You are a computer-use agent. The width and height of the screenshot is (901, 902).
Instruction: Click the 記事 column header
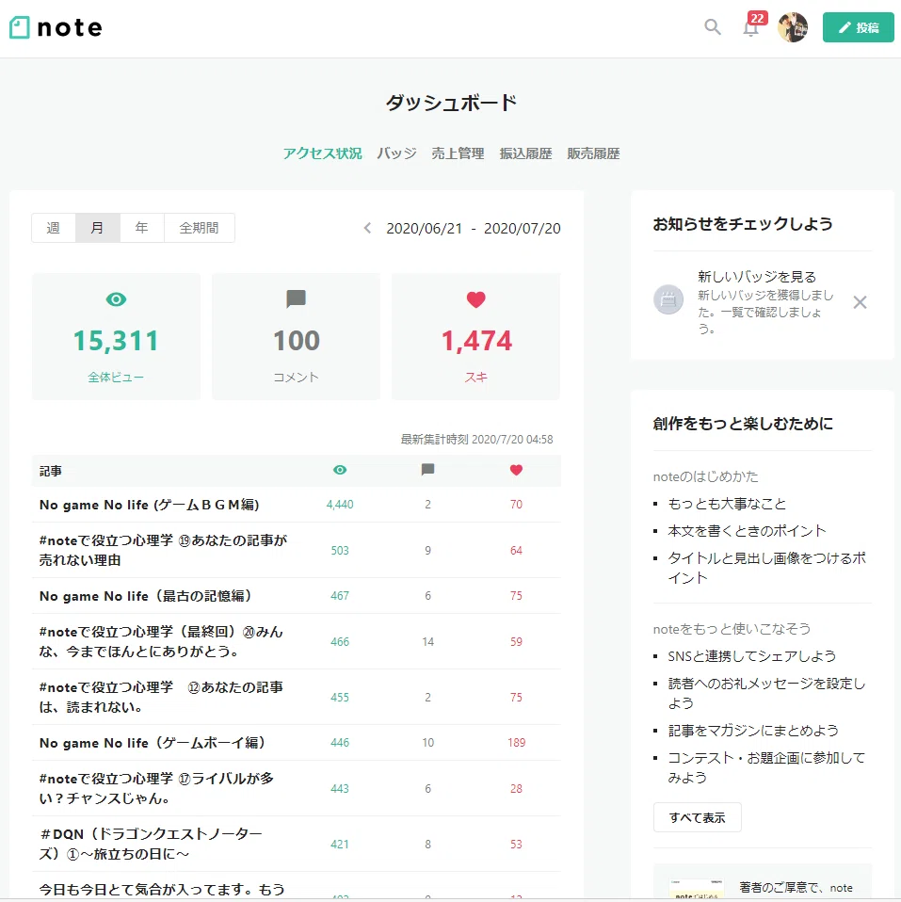coord(51,471)
